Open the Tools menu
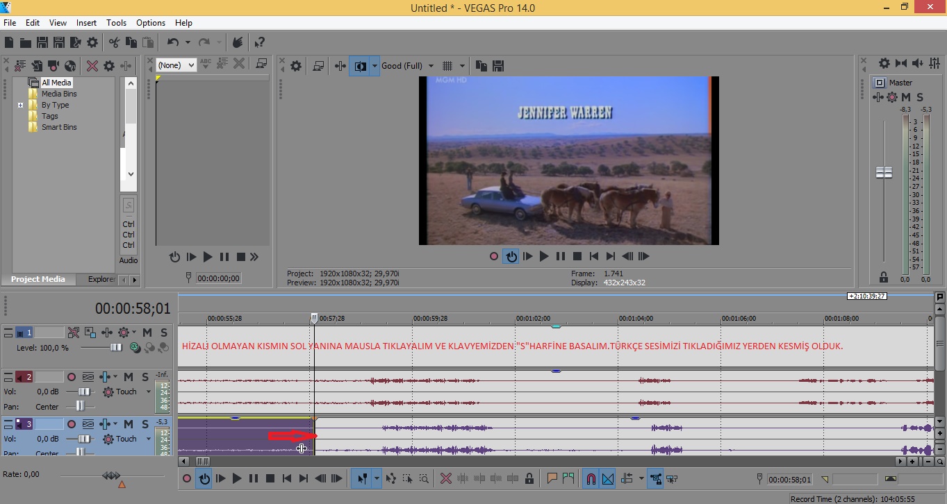 click(116, 23)
